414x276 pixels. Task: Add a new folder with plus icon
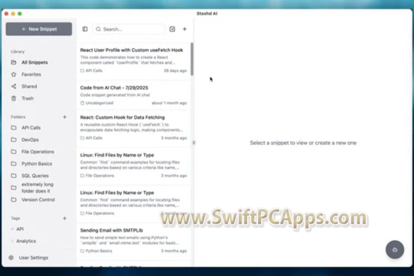64,117
